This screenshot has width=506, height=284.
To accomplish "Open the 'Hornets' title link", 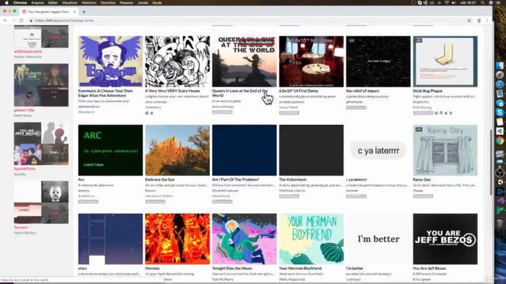I will 153,268.
